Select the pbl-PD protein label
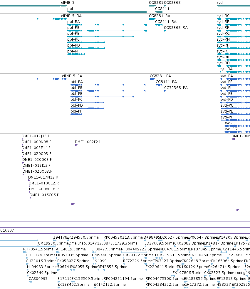 coord(77,105)
